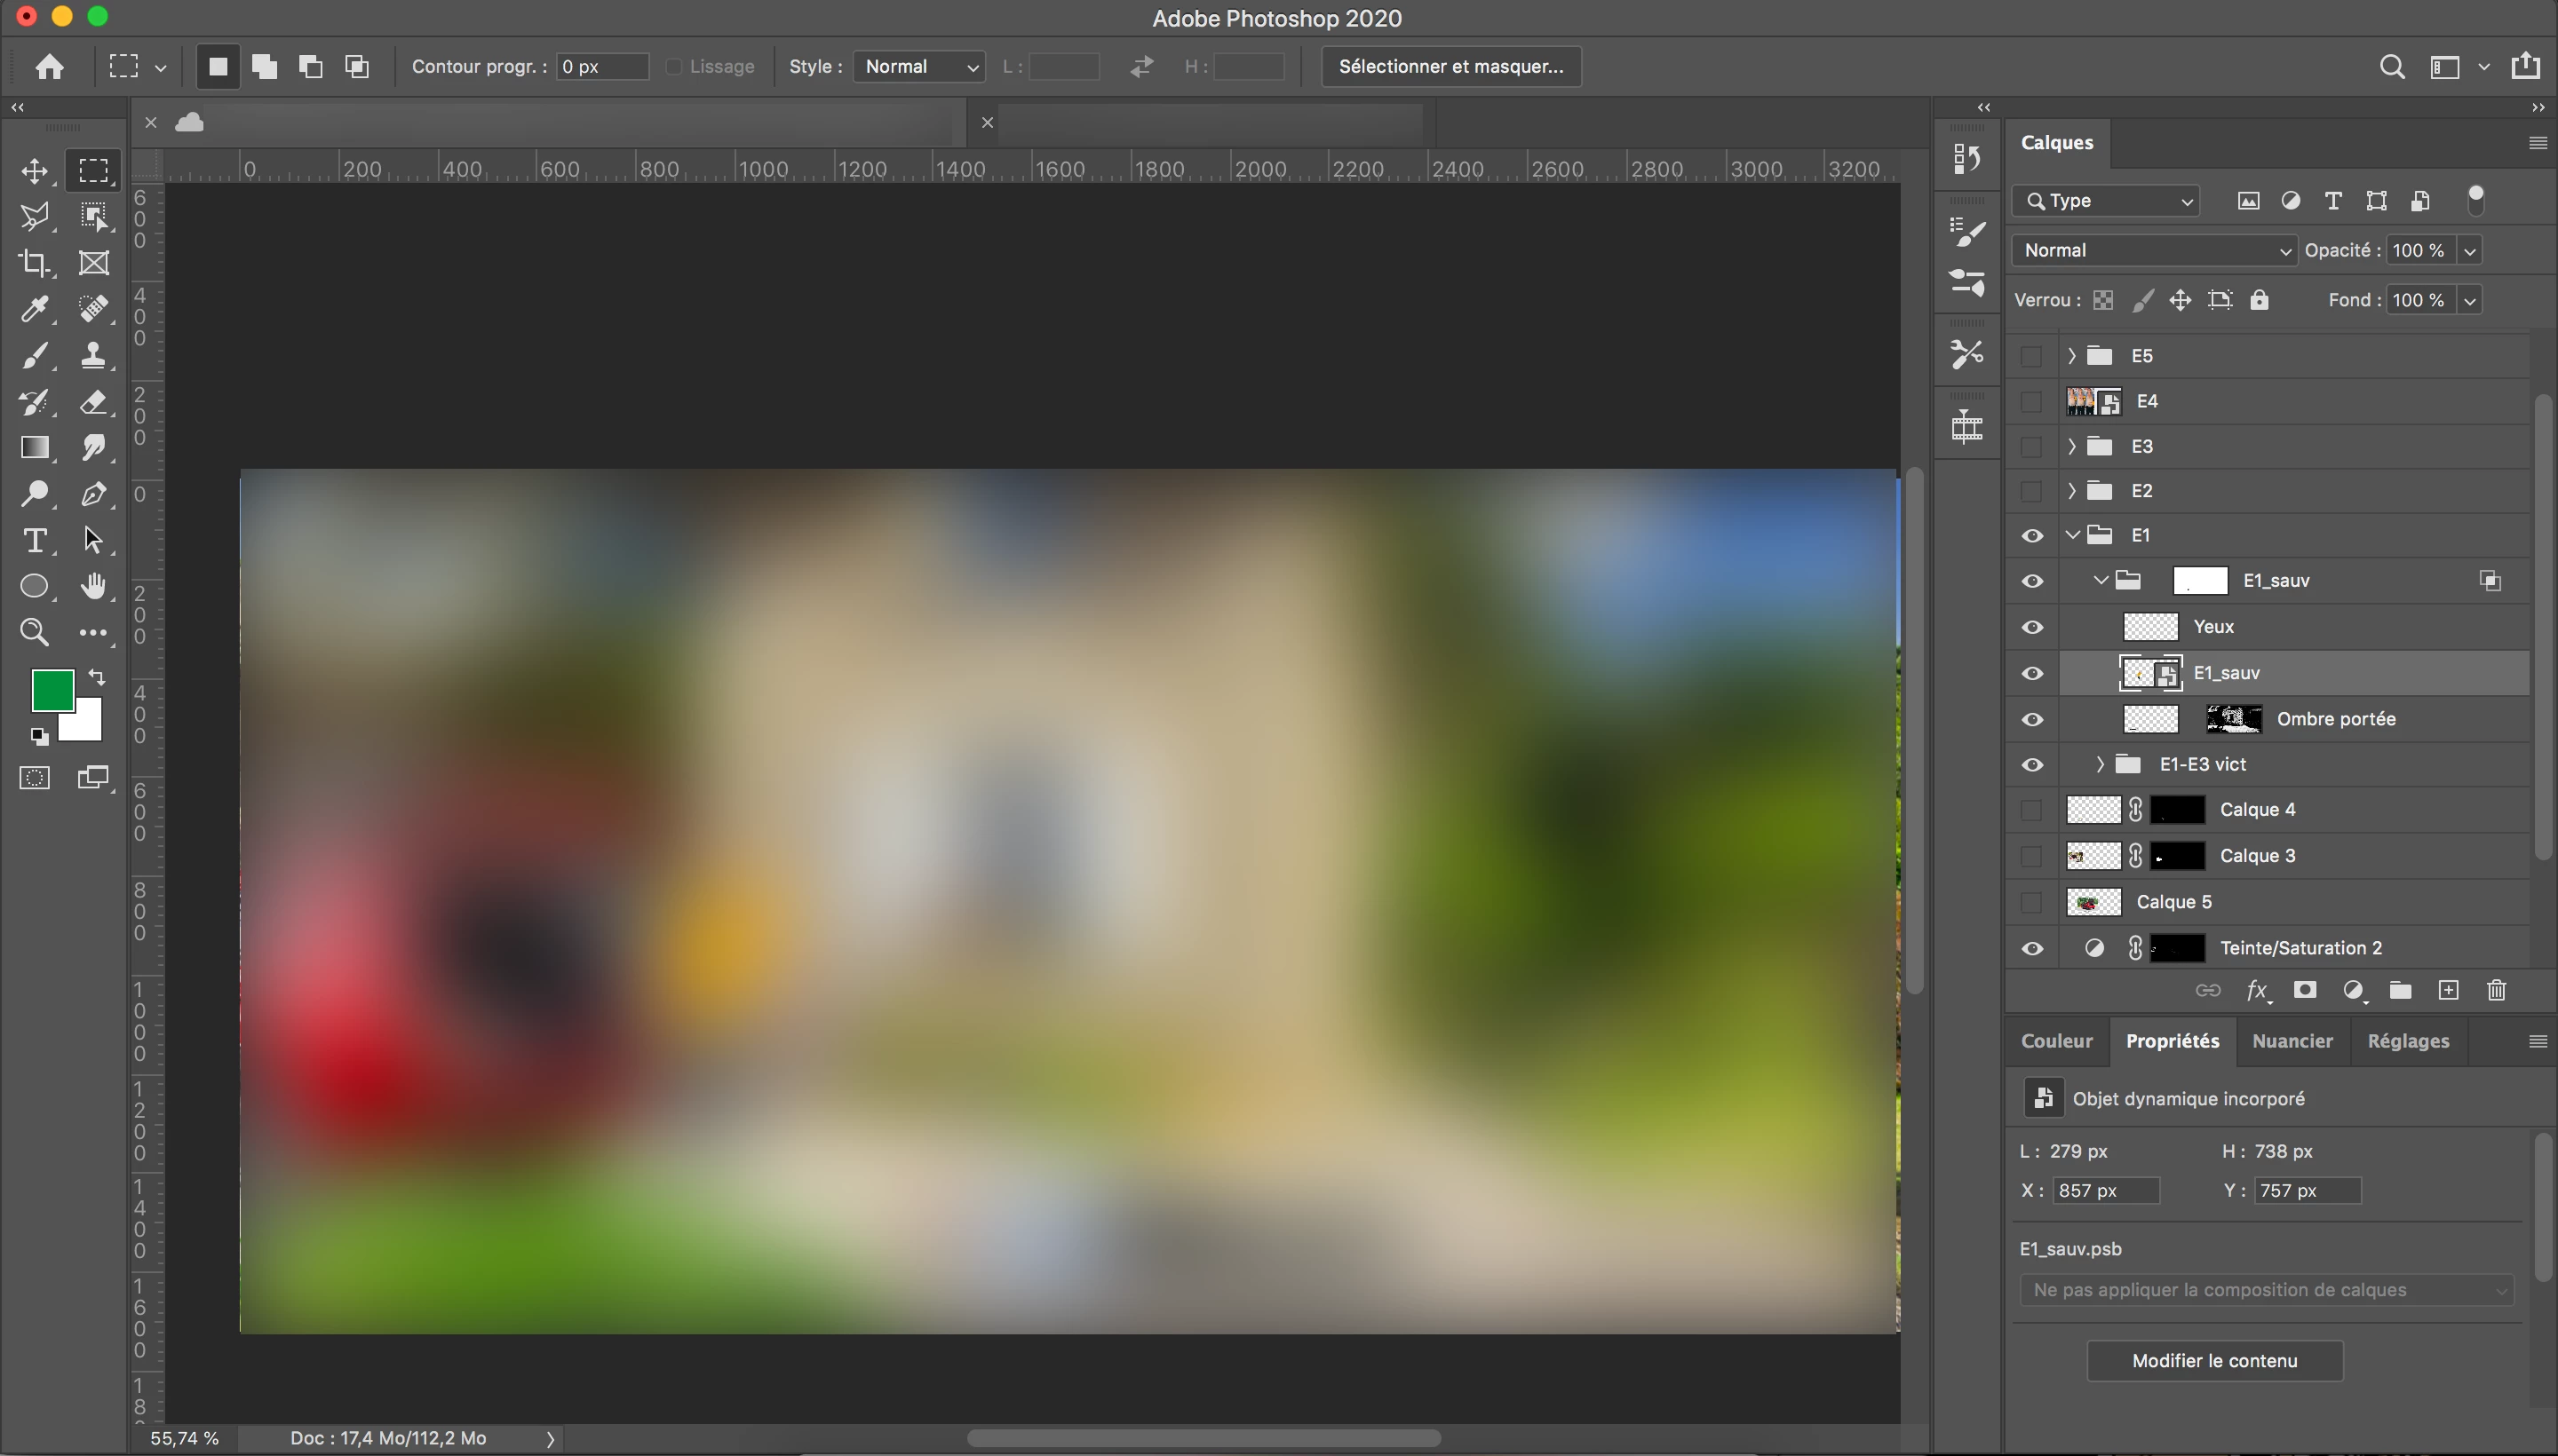The image size is (2558, 1456).
Task: Select the Crop tool
Action: tap(34, 263)
